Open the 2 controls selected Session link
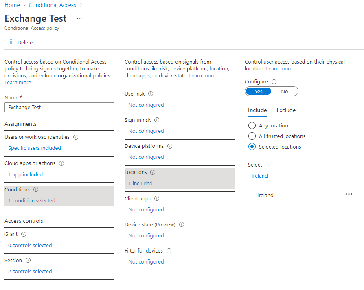 coord(30,271)
